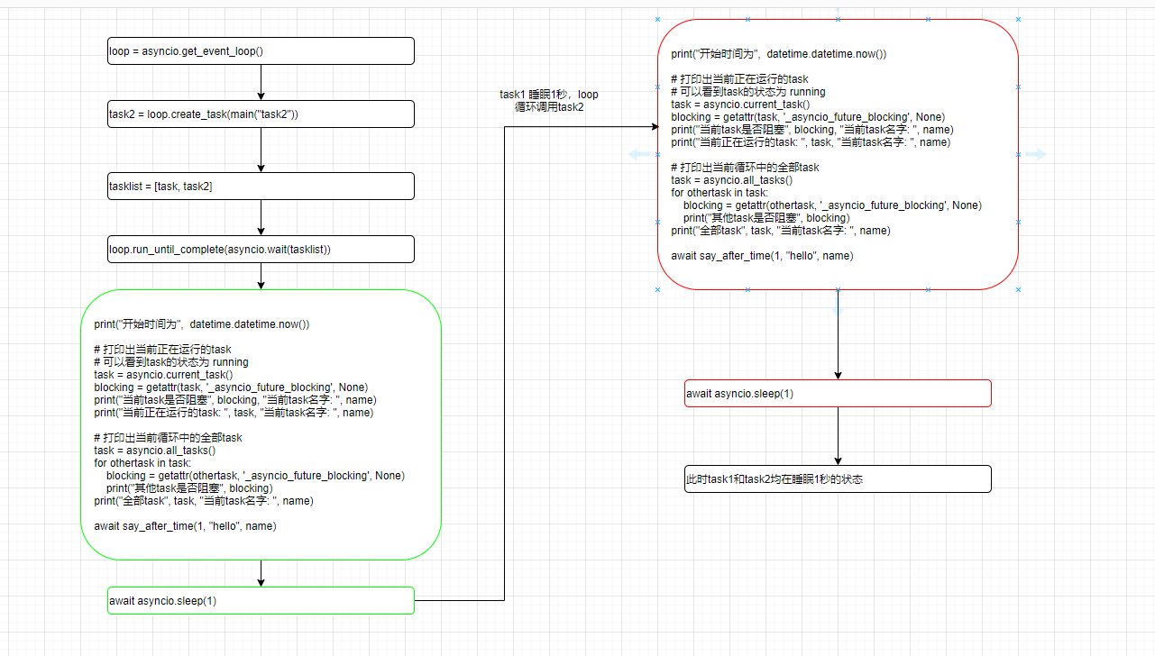Select the red await asyncio.sleep(1) box
Viewport: 1155px width, 656px height.
(x=838, y=393)
